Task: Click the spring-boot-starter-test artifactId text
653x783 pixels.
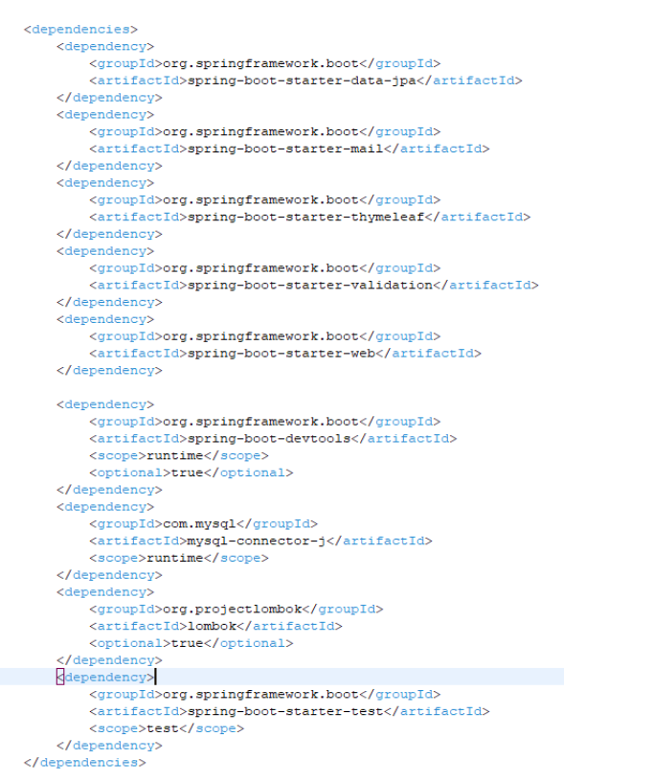Action: point(285,711)
